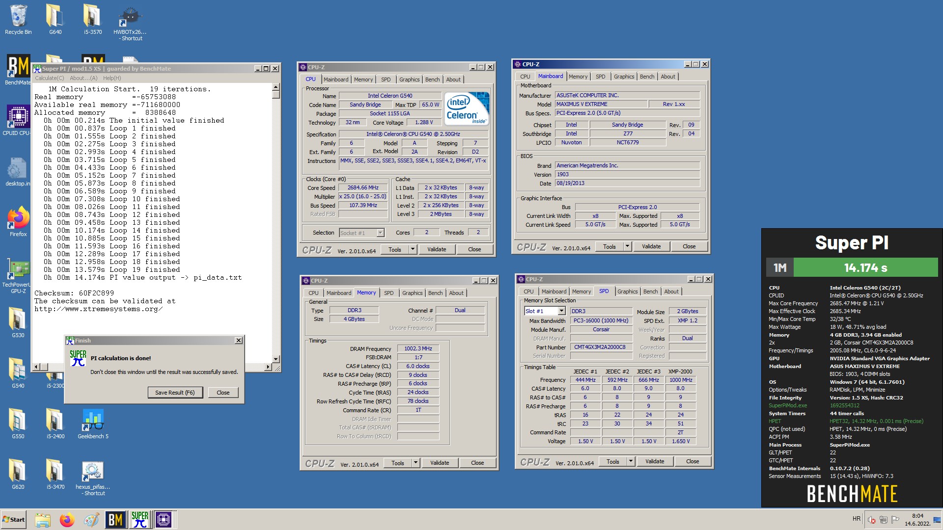
Task: Switch to BenchMate in the taskbar
Action: [115, 520]
